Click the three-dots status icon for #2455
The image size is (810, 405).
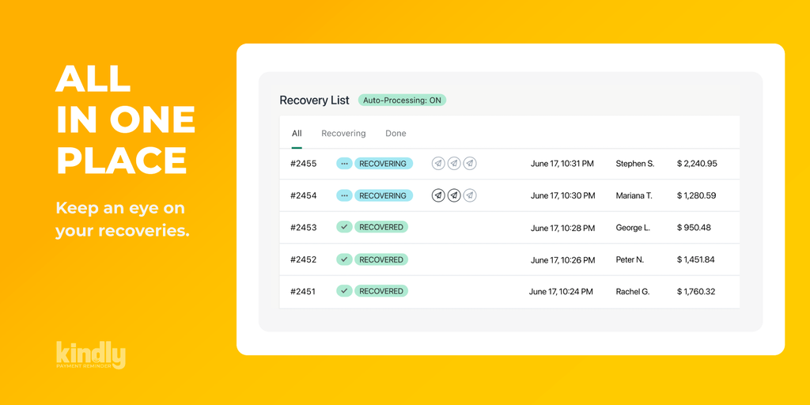[344, 164]
